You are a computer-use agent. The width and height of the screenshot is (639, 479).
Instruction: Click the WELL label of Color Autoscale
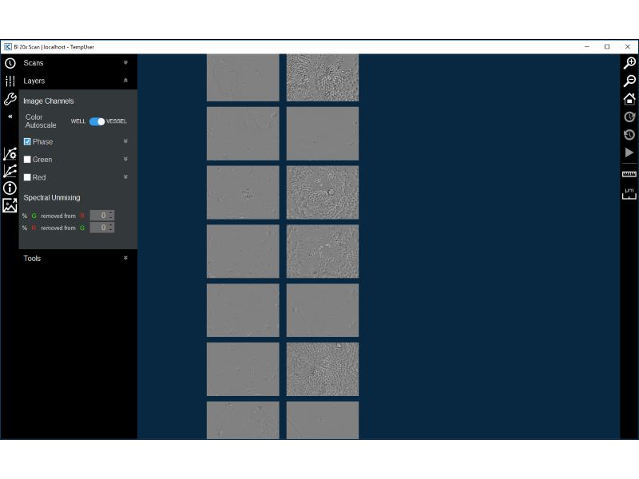[x=78, y=121]
